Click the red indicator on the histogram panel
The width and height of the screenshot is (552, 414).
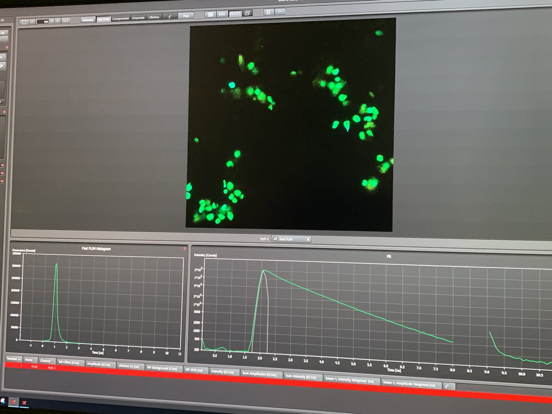click(184, 248)
